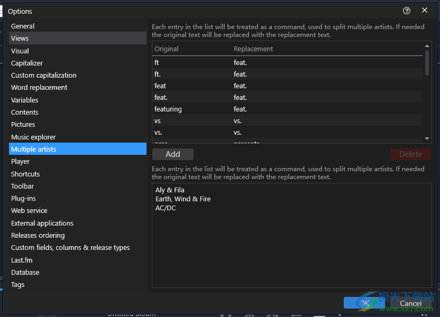
Task: Click in the artist exceptions text box
Action: point(291,243)
